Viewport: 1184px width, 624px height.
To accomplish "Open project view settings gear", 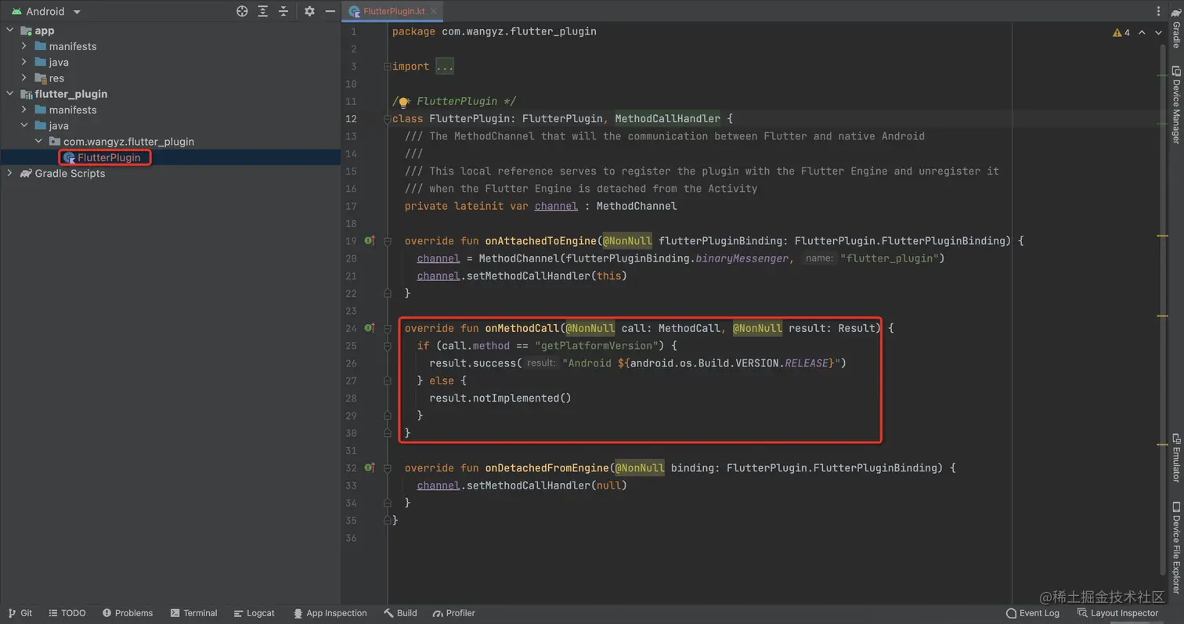I will coord(309,11).
